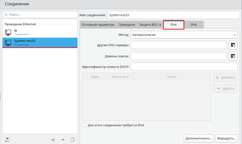Click the connection name field
This screenshot has width=242, height=144.
173,15
